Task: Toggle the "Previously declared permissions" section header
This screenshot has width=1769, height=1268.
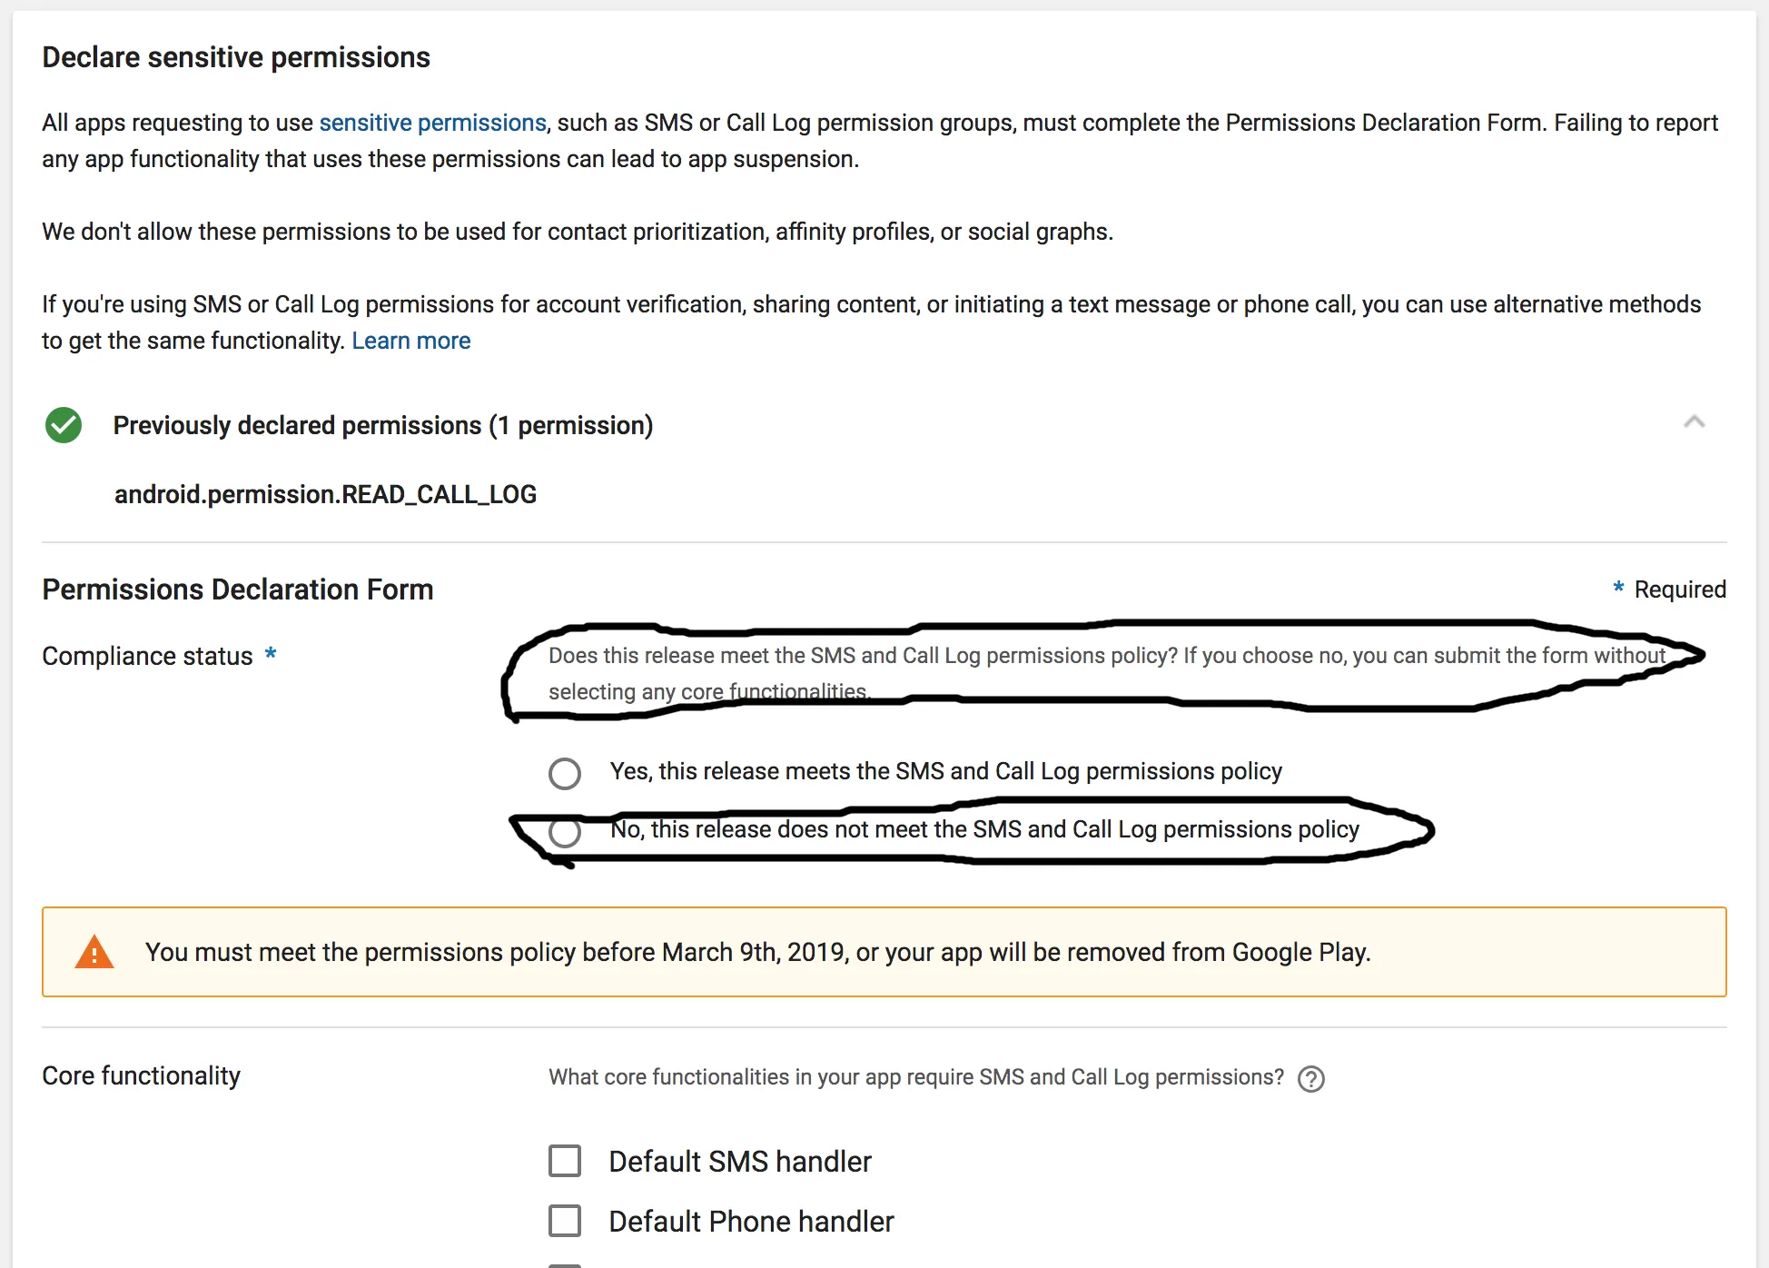Action: (x=382, y=425)
